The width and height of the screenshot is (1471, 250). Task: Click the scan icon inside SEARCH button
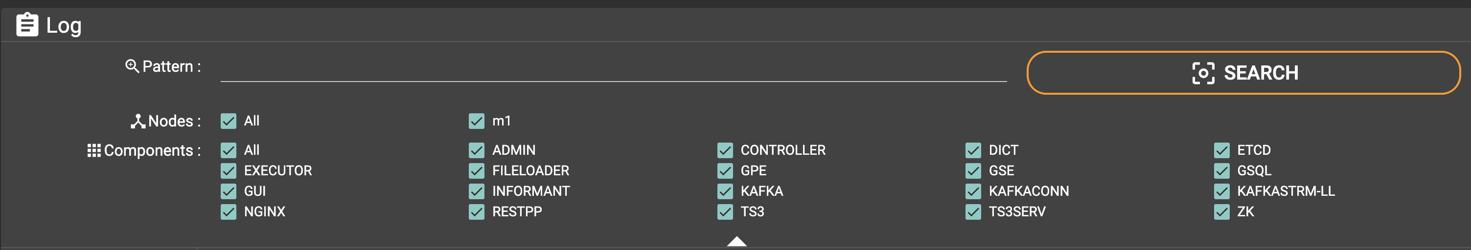click(1203, 73)
